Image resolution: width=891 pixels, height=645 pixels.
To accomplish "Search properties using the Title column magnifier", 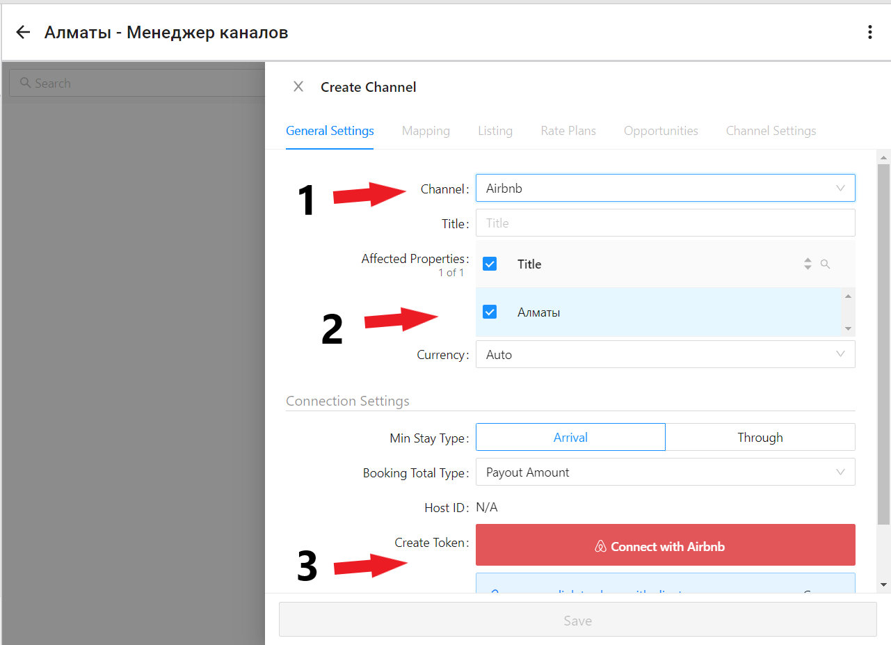I will point(826,264).
